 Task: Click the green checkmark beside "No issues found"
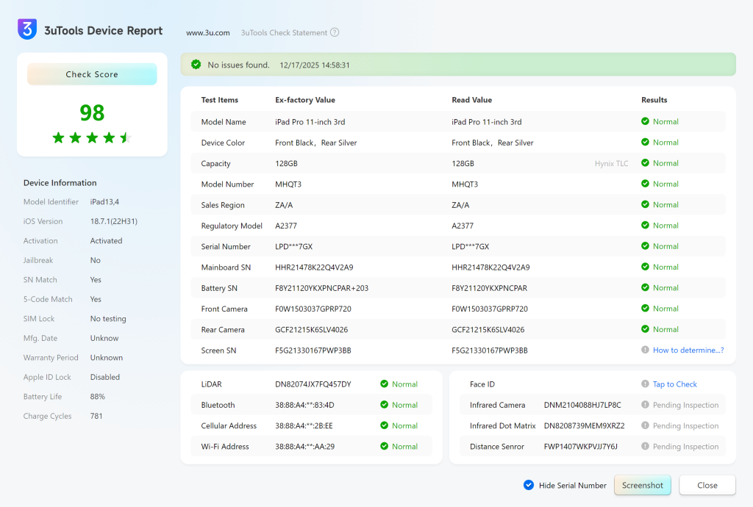click(x=196, y=65)
